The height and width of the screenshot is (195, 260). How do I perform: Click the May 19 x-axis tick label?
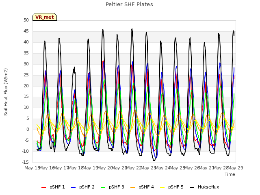click(90, 168)
